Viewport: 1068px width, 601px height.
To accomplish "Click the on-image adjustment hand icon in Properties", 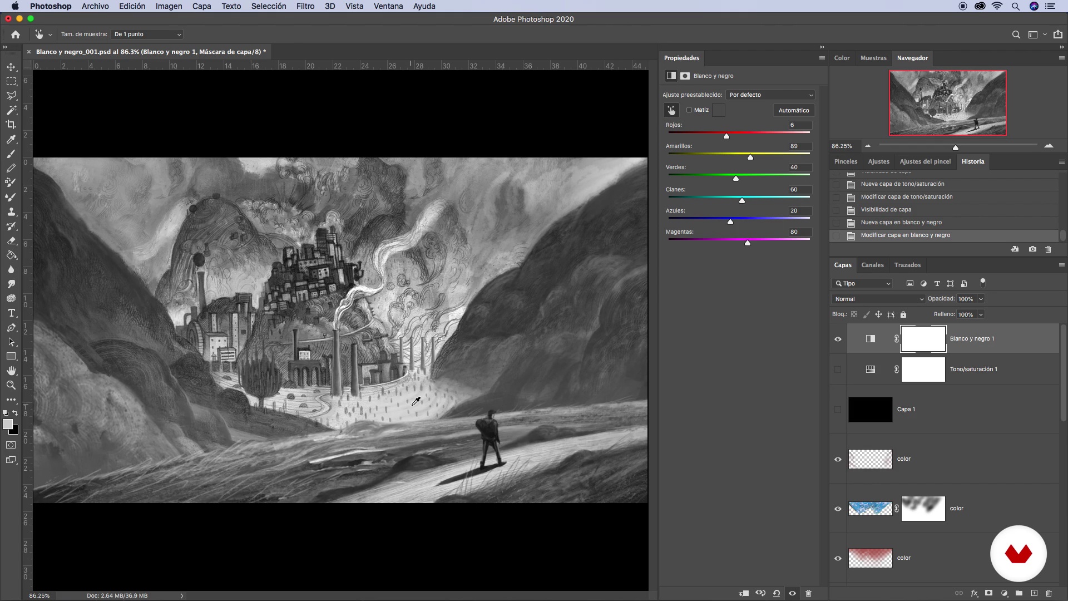I will click(x=671, y=110).
